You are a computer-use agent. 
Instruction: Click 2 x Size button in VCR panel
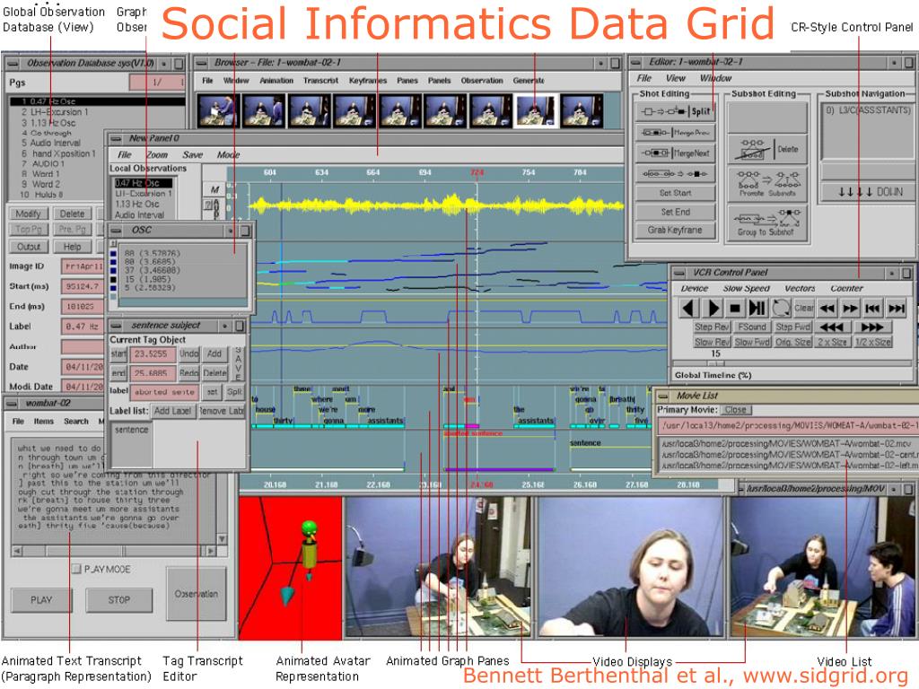[832, 342]
